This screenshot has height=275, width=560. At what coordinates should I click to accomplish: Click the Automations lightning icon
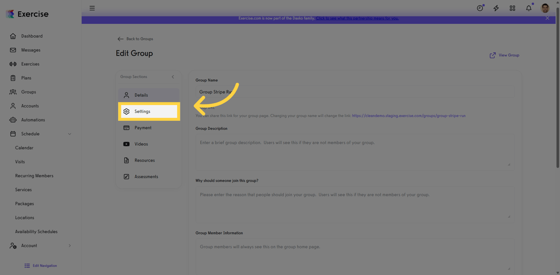[13, 119]
